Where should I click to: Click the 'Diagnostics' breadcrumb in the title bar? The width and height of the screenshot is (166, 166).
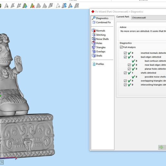click(137, 12)
